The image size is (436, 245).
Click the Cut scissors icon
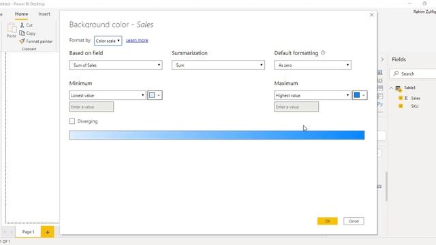click(x=22, y=25)
